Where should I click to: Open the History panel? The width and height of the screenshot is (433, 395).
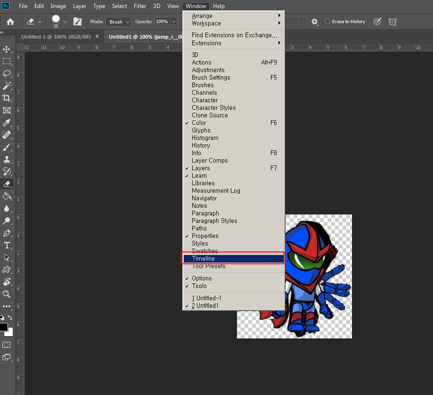pos(234,145)
